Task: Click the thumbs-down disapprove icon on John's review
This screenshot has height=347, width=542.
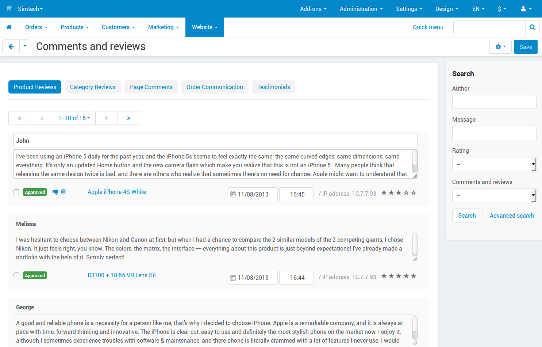Action: (x=55, y=192)
